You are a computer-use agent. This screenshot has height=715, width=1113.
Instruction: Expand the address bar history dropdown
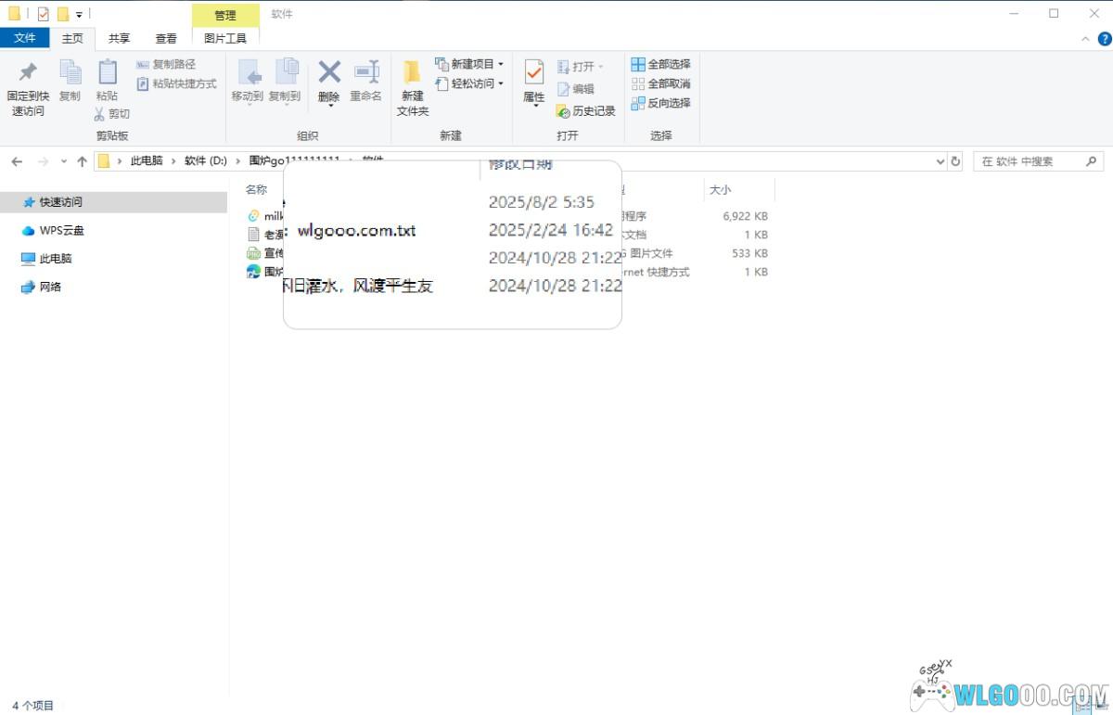click(x=940, y=161)
